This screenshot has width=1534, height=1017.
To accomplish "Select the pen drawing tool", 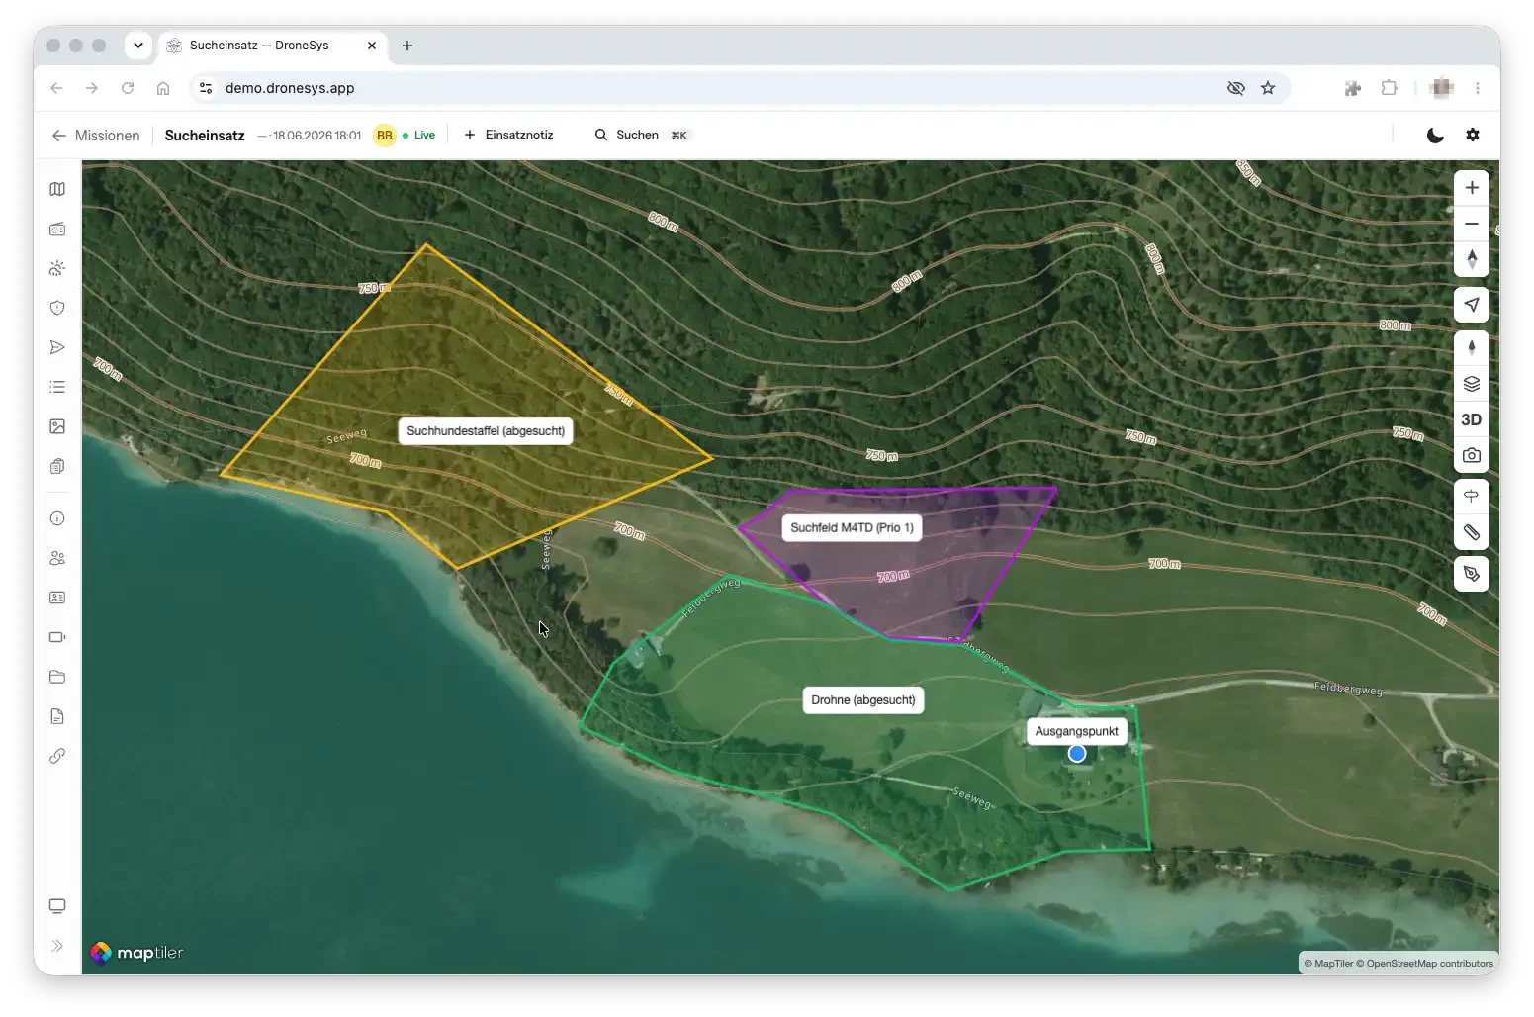I will pos(1472,574).
